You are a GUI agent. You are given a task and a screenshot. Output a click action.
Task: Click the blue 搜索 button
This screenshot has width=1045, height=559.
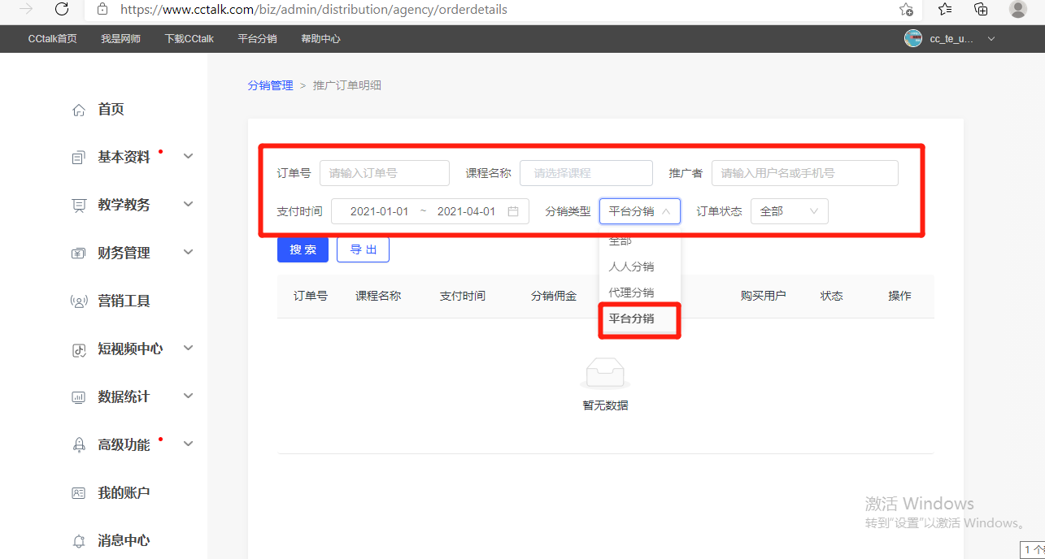tap(303, 249)
